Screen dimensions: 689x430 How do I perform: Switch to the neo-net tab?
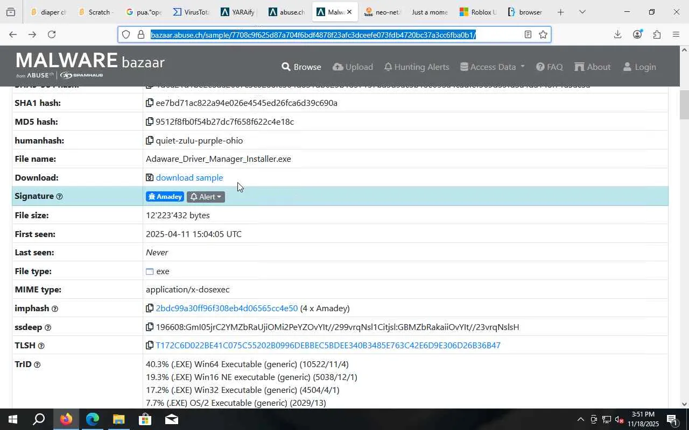(x=382, y=12)
